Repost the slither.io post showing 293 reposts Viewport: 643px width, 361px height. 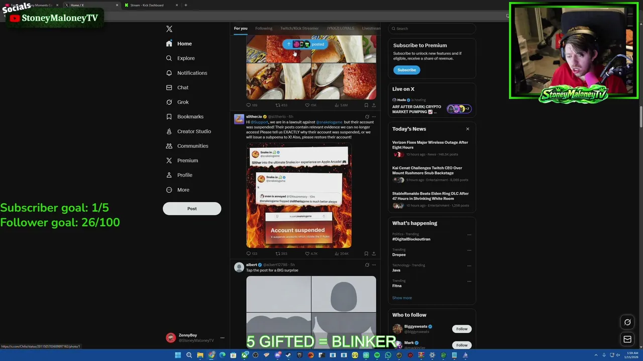pos(281,254)
